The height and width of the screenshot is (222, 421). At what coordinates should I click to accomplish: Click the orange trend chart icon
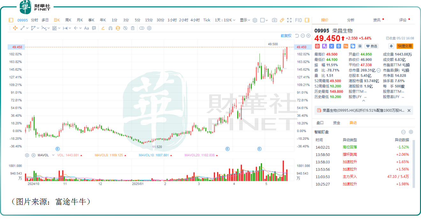346,46
